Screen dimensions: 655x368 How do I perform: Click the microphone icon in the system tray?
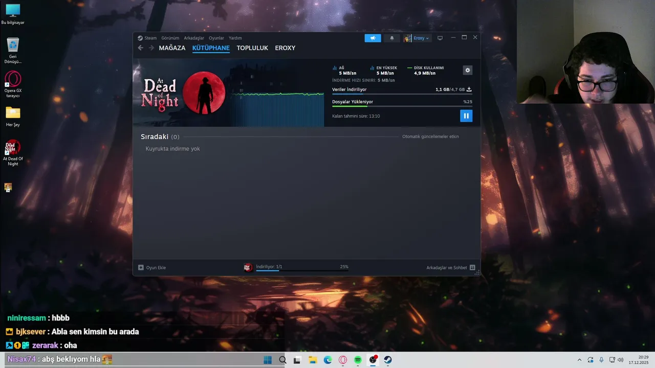pos(601,360)
